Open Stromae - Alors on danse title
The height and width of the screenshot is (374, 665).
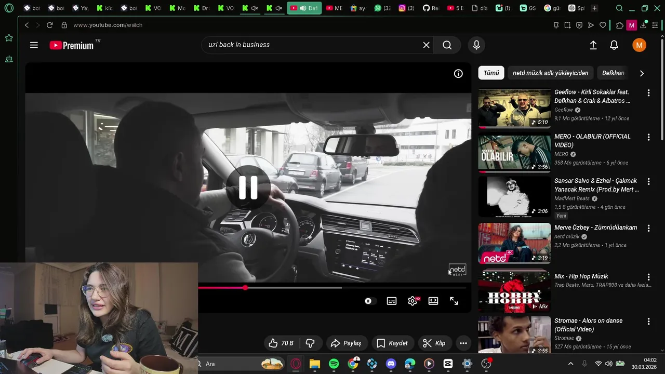588,325
